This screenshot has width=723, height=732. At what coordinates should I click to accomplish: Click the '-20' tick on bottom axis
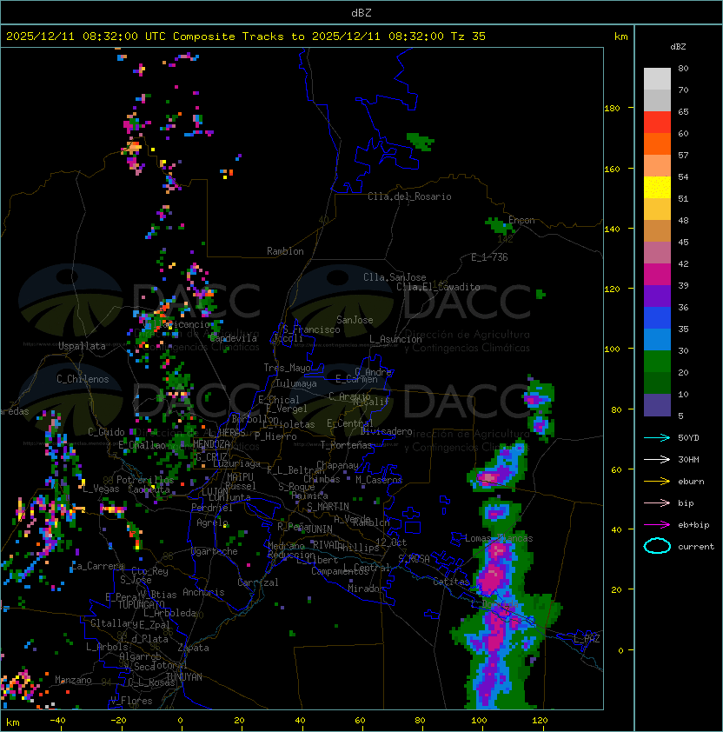[x=118, y=721]
